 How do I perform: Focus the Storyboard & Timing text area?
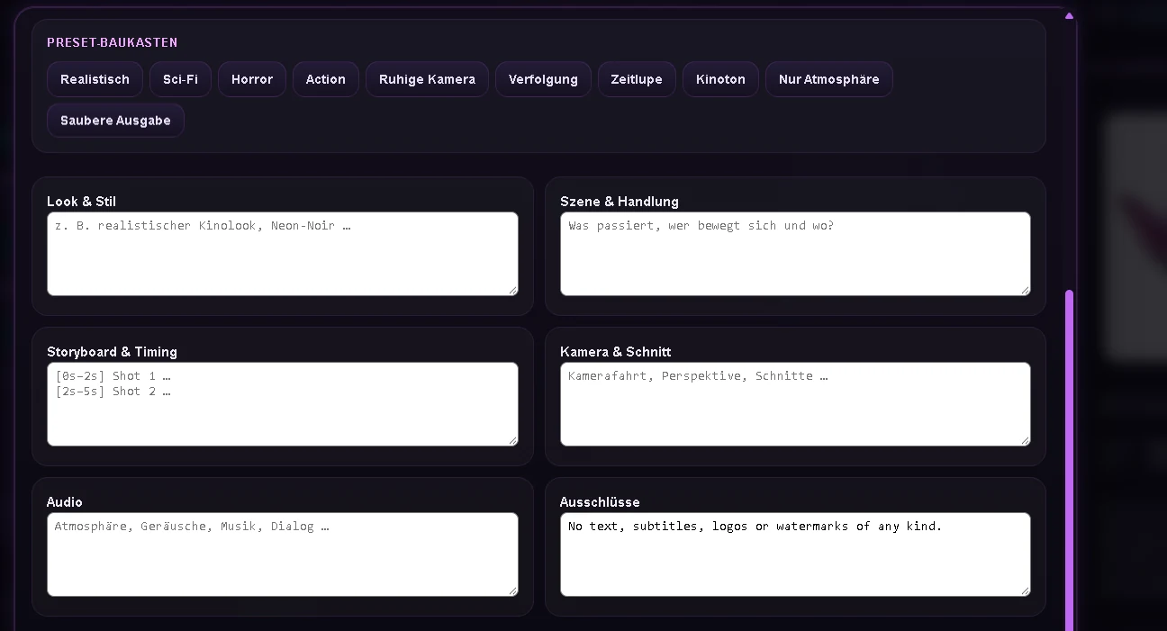pyautogui.click(x=283, y=404)
